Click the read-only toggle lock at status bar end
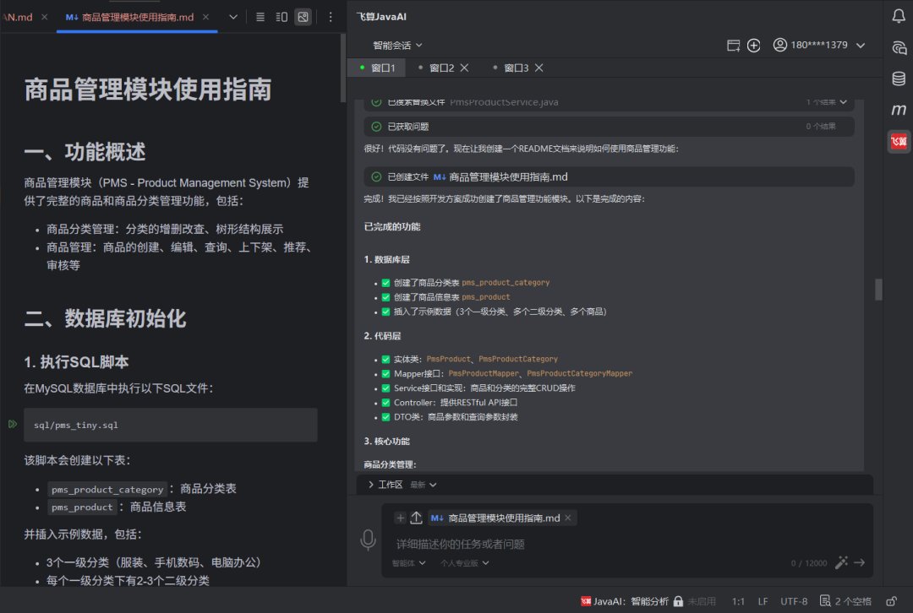 (x=891, y=601)
